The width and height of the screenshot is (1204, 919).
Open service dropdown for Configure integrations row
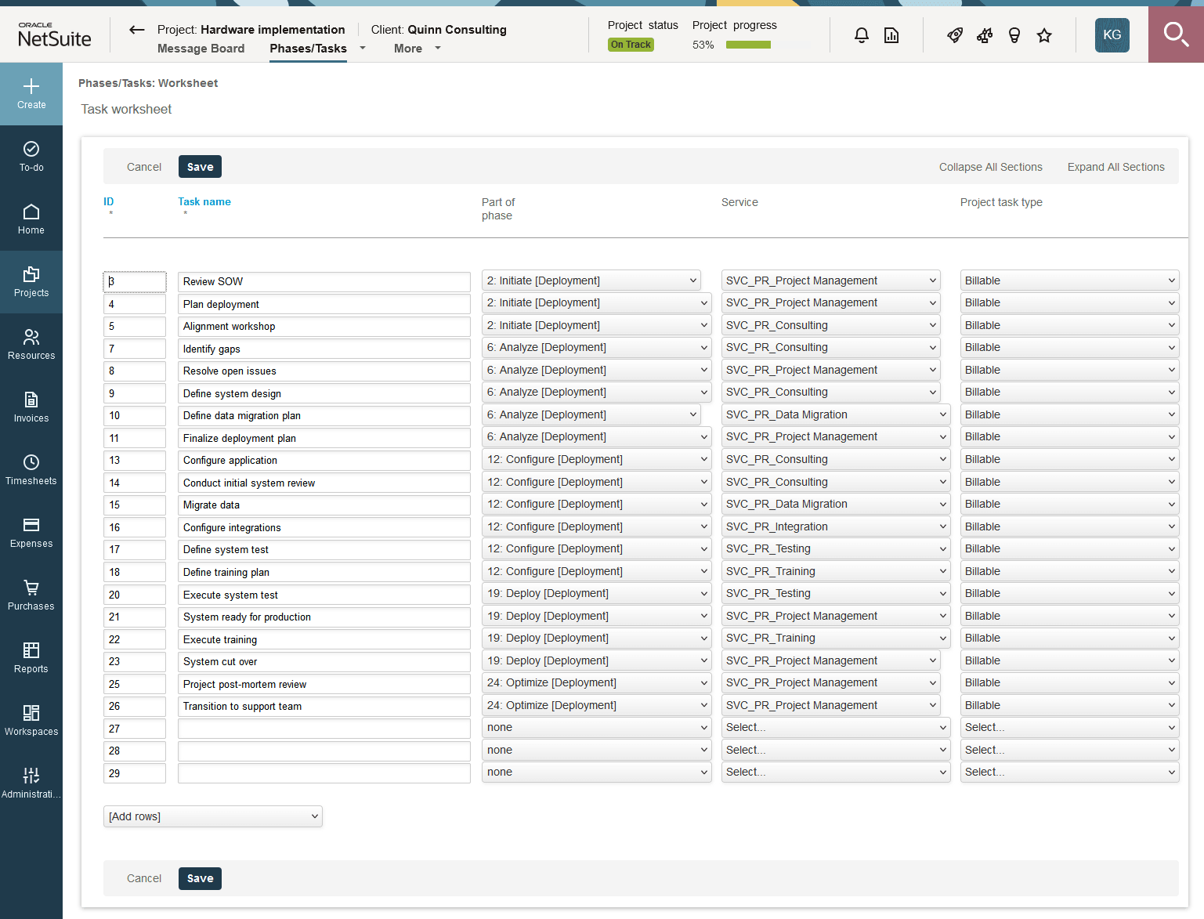(836, 526)
